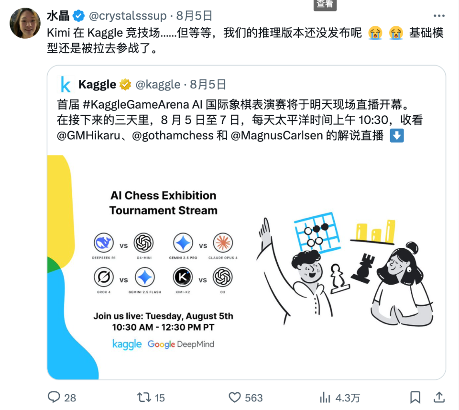Screen dimensions: 459x410
Task: Click the quoted tweet's 8月5日 date
Action: (x=208, y=85)
